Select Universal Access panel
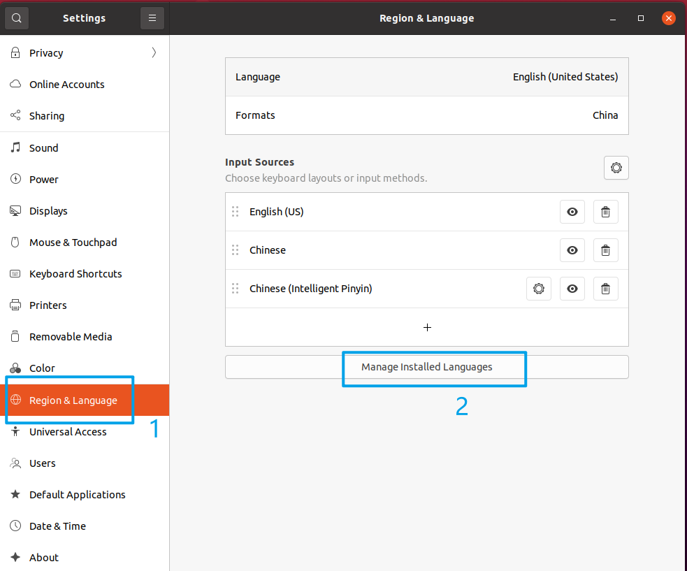Viewport: 687px width, 571px height. [85, 432]
